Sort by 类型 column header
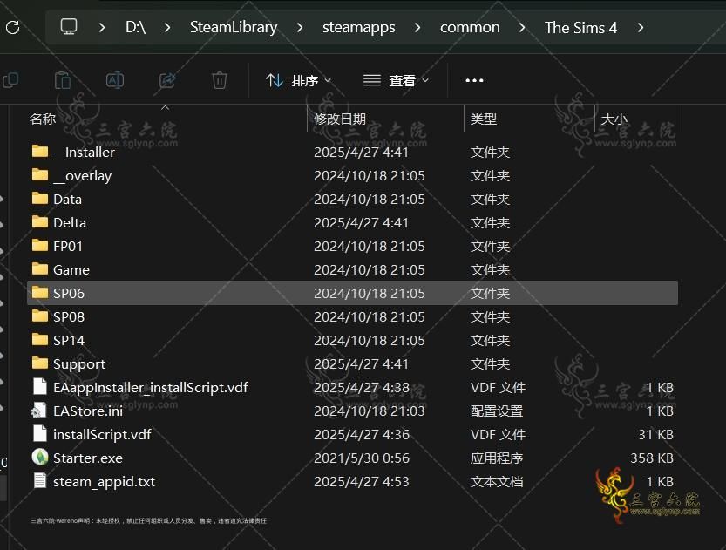Image resolution: width=726 pixels, height=550 pixels. click(484, 119)
